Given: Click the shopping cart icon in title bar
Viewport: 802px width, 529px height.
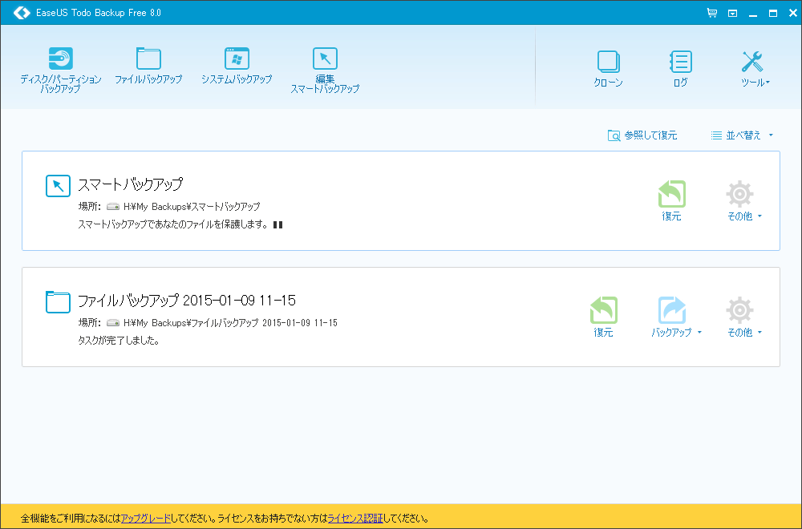Looking at the screenshot, I should coord(712,13).
